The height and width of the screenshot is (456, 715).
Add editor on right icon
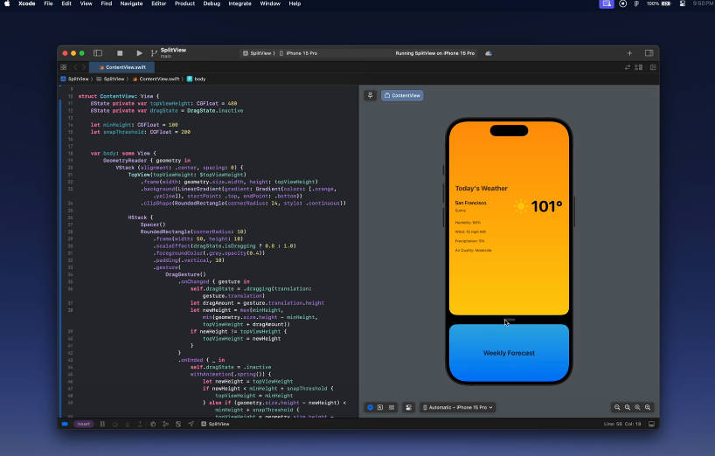[x=653, y=67]
